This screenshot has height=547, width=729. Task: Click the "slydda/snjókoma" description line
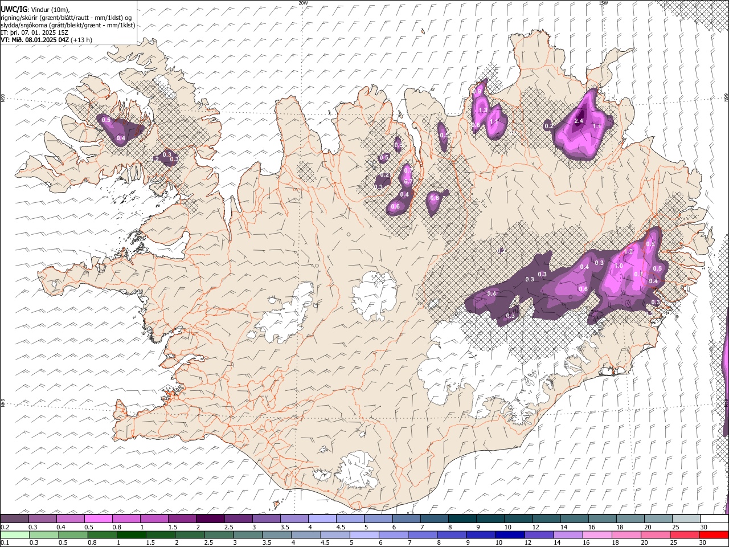(x=68, y=25)
